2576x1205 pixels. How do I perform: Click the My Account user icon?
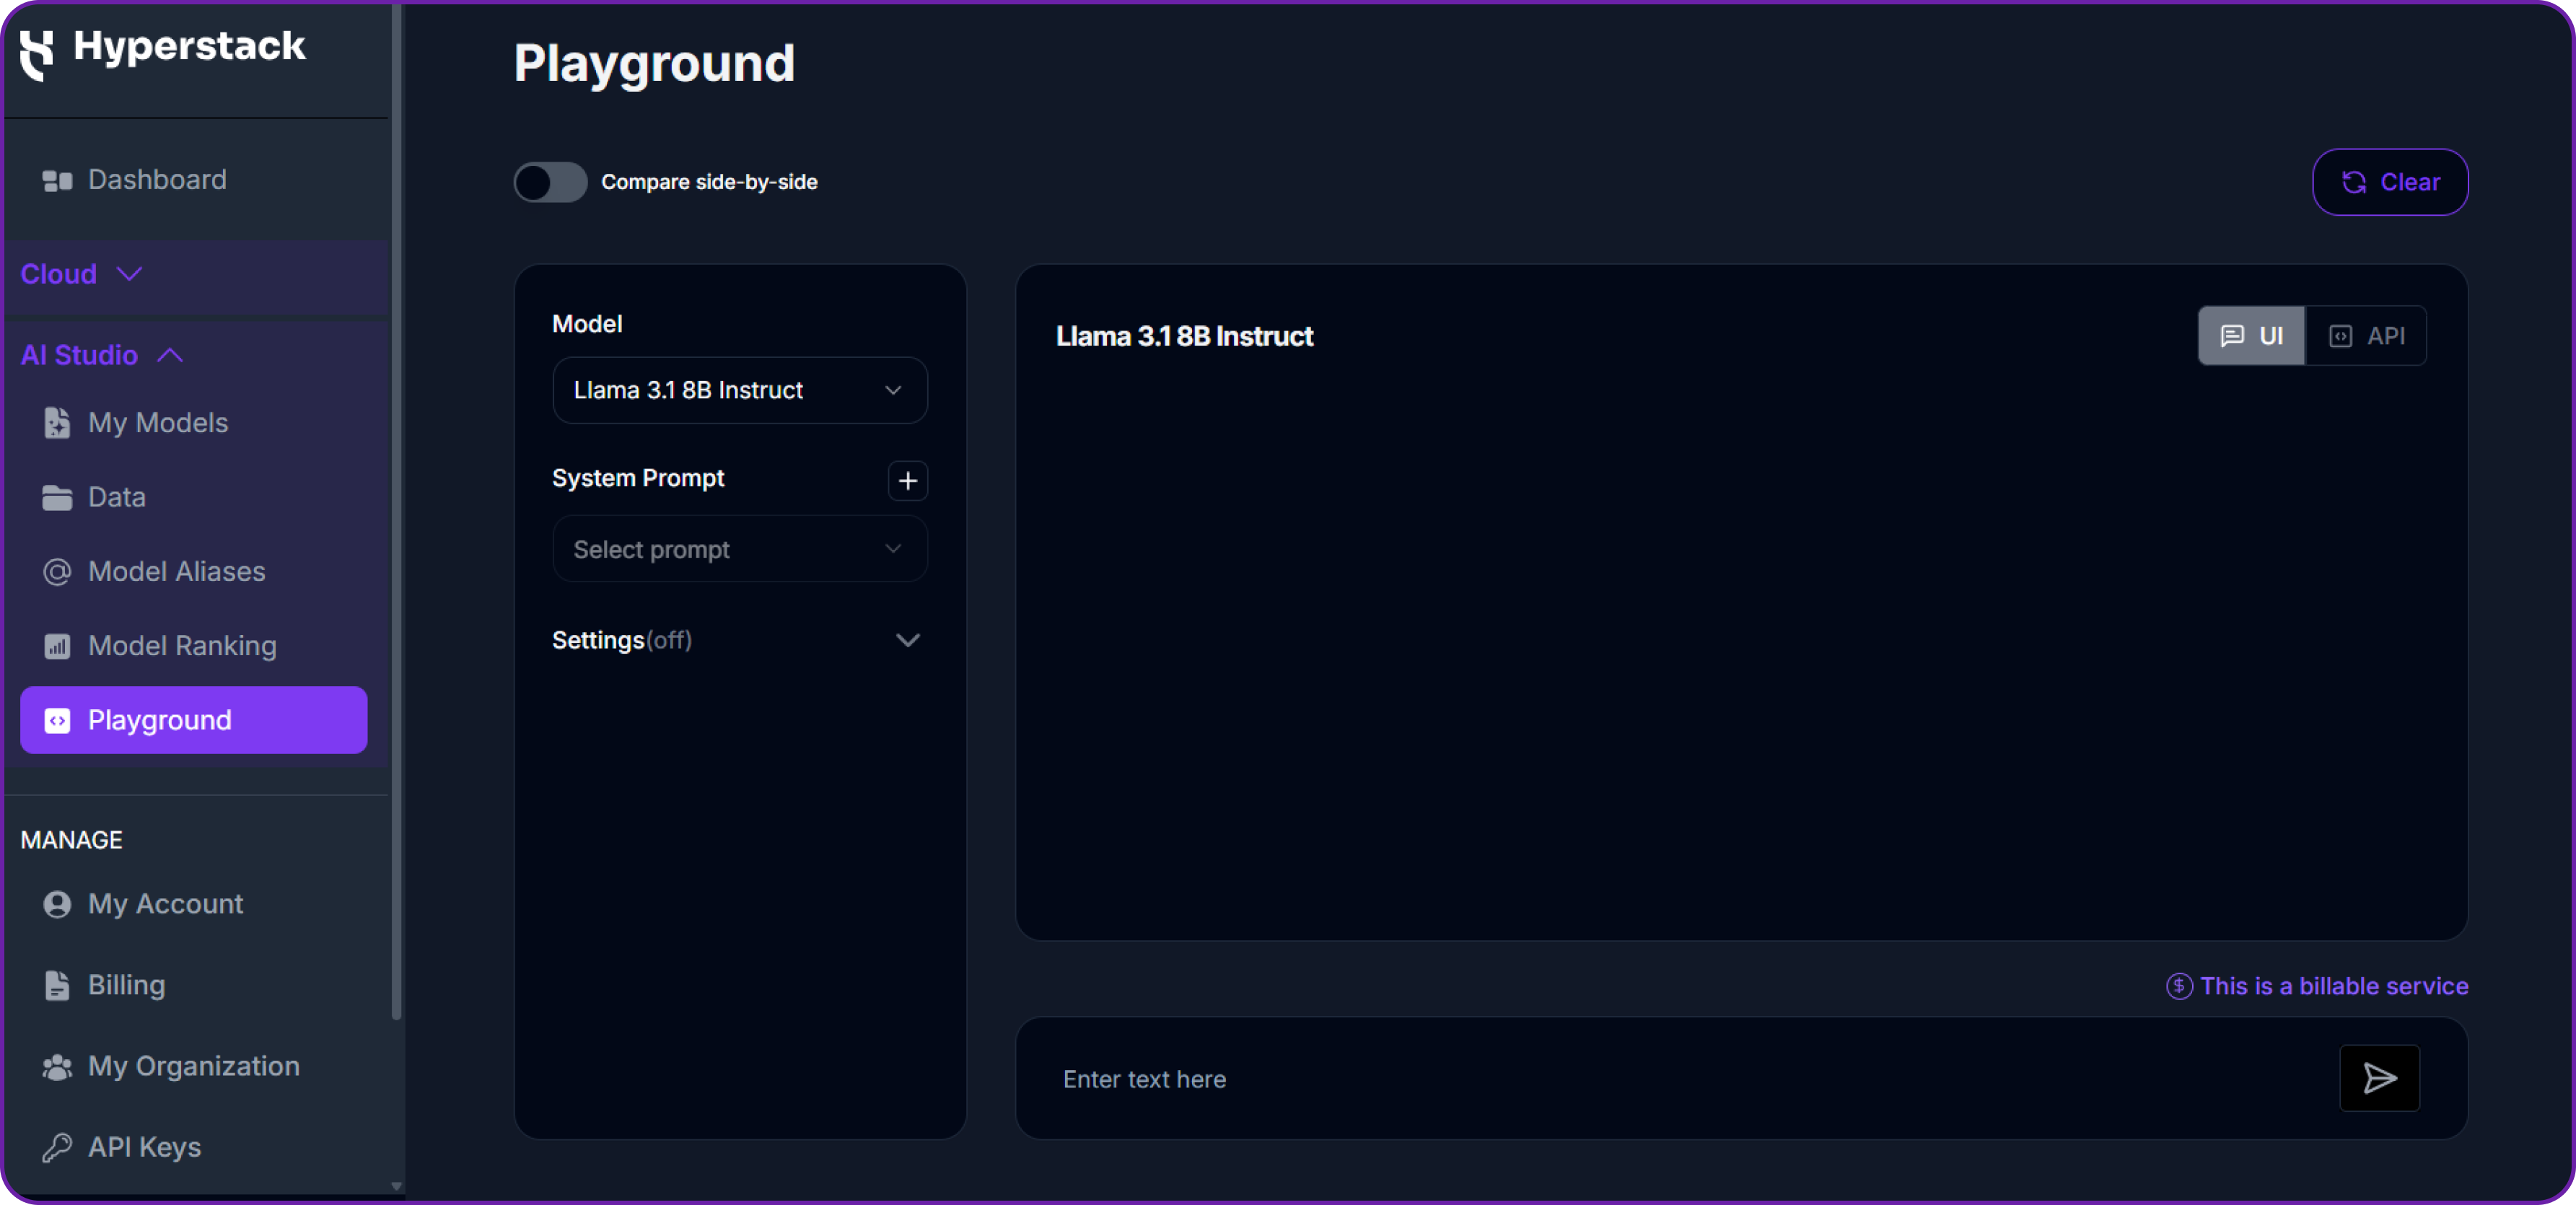click(x=57, y=904)
